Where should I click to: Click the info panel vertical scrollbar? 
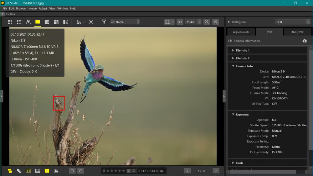tap(310, 100)
